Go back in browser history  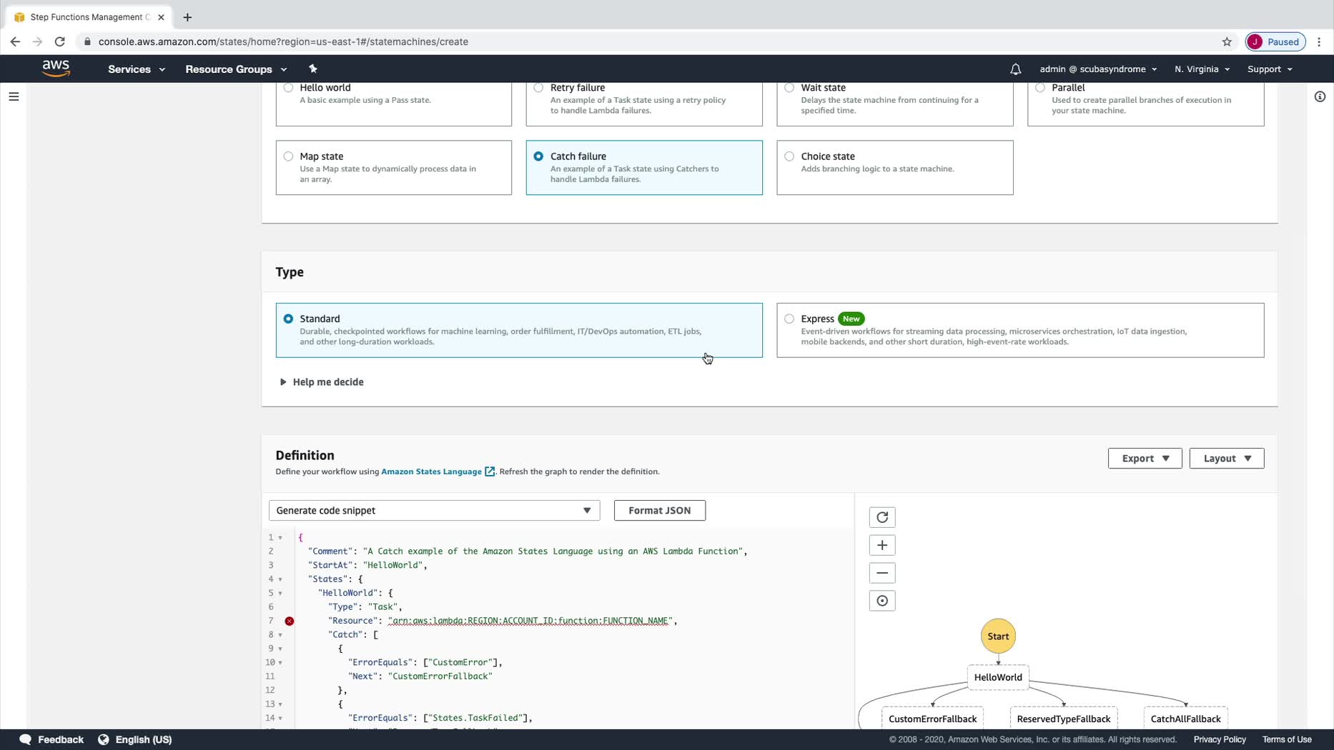(15, 41)
